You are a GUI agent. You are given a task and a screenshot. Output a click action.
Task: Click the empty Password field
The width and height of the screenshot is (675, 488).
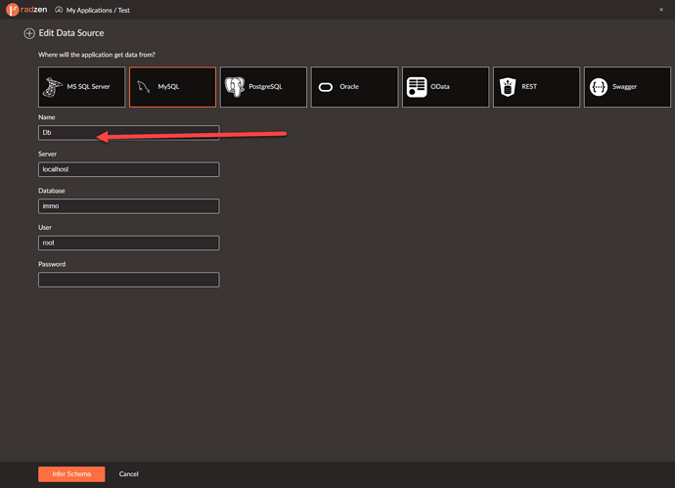tap(129, 280)
